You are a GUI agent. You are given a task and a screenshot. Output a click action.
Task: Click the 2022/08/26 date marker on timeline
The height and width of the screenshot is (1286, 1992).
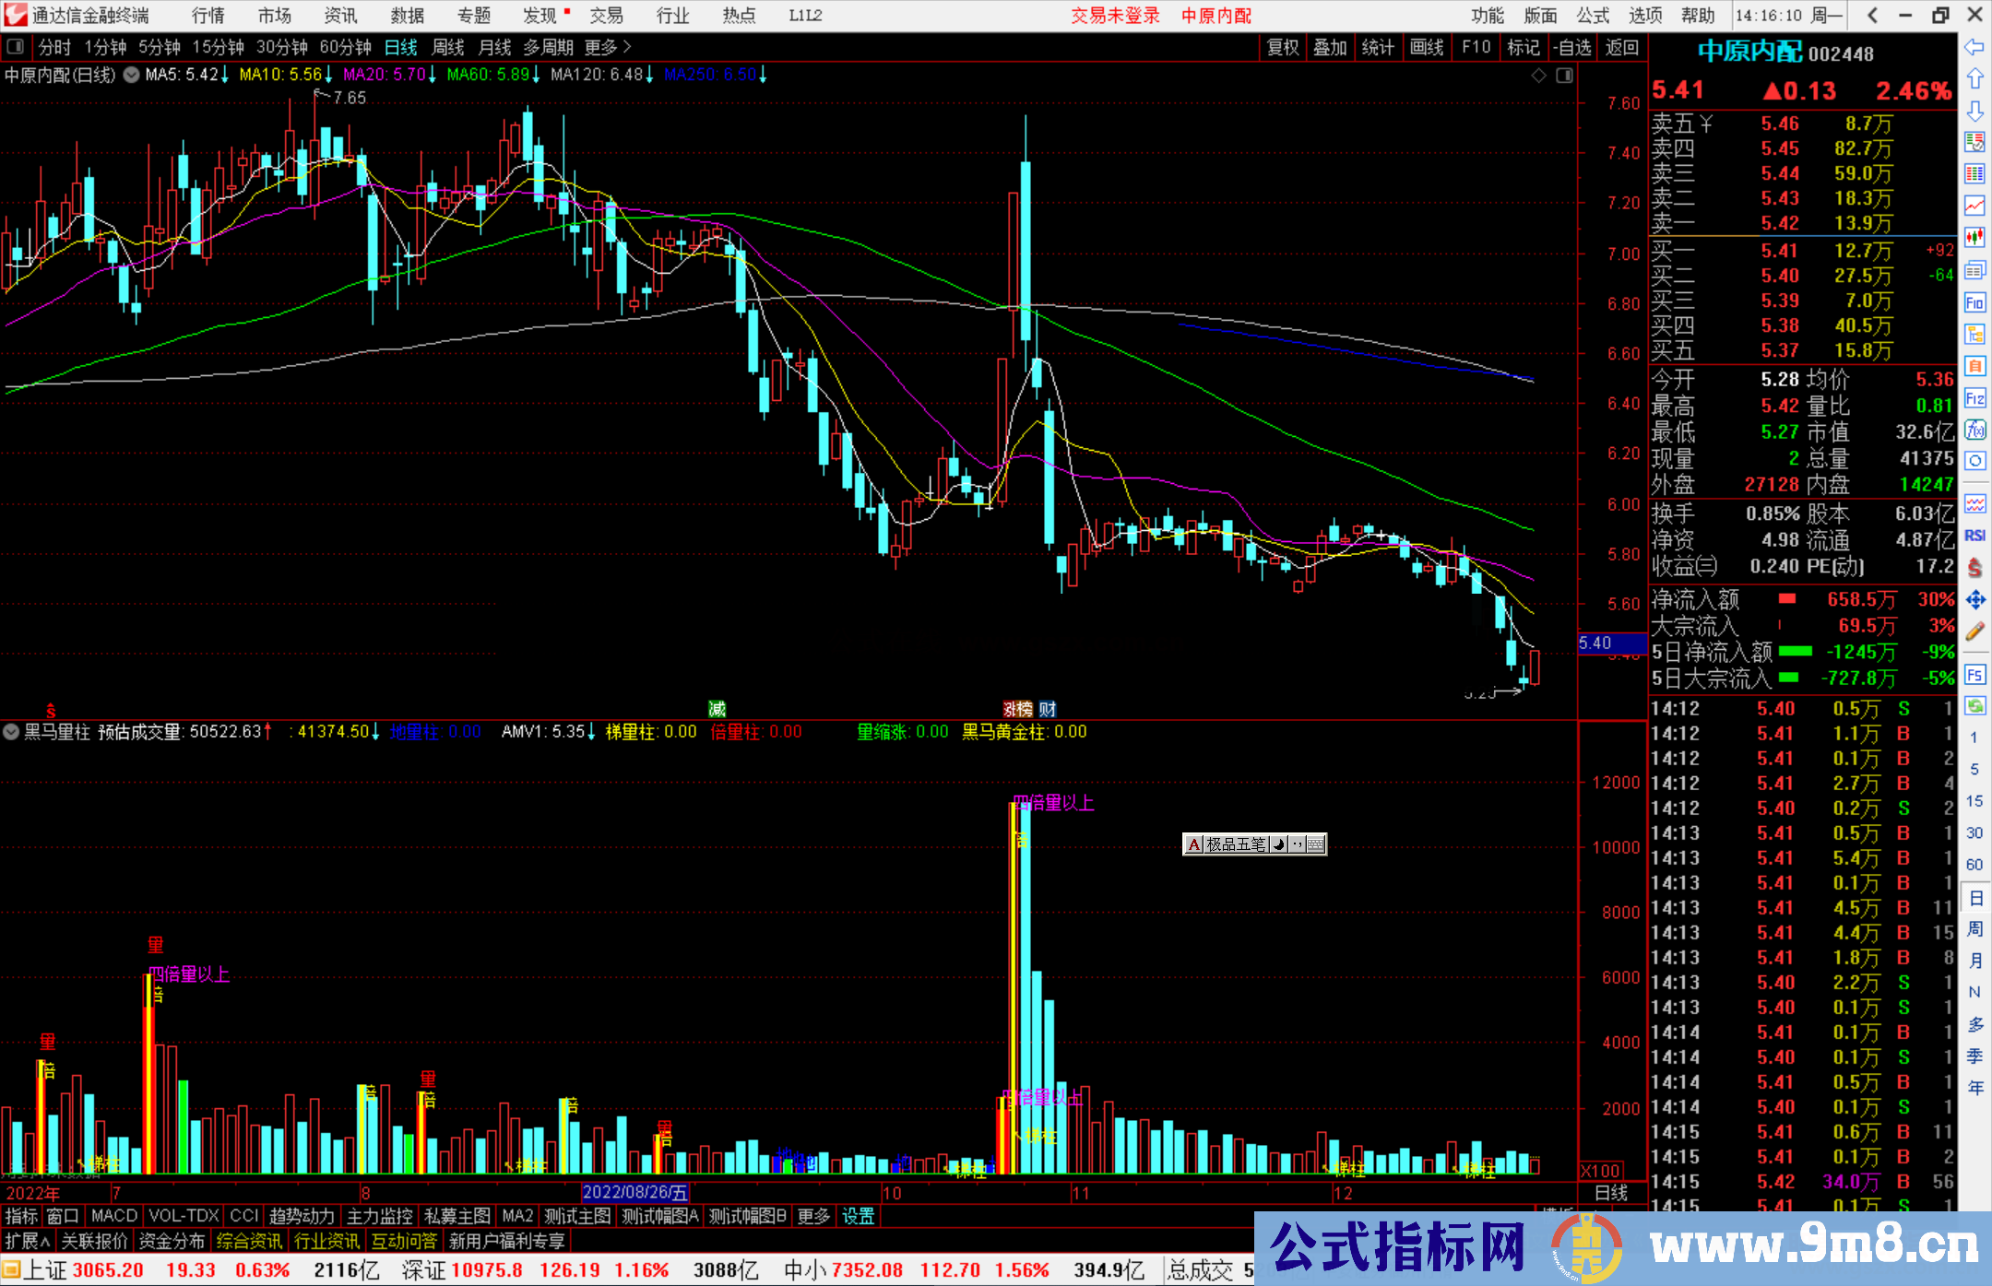point(635,1193)
